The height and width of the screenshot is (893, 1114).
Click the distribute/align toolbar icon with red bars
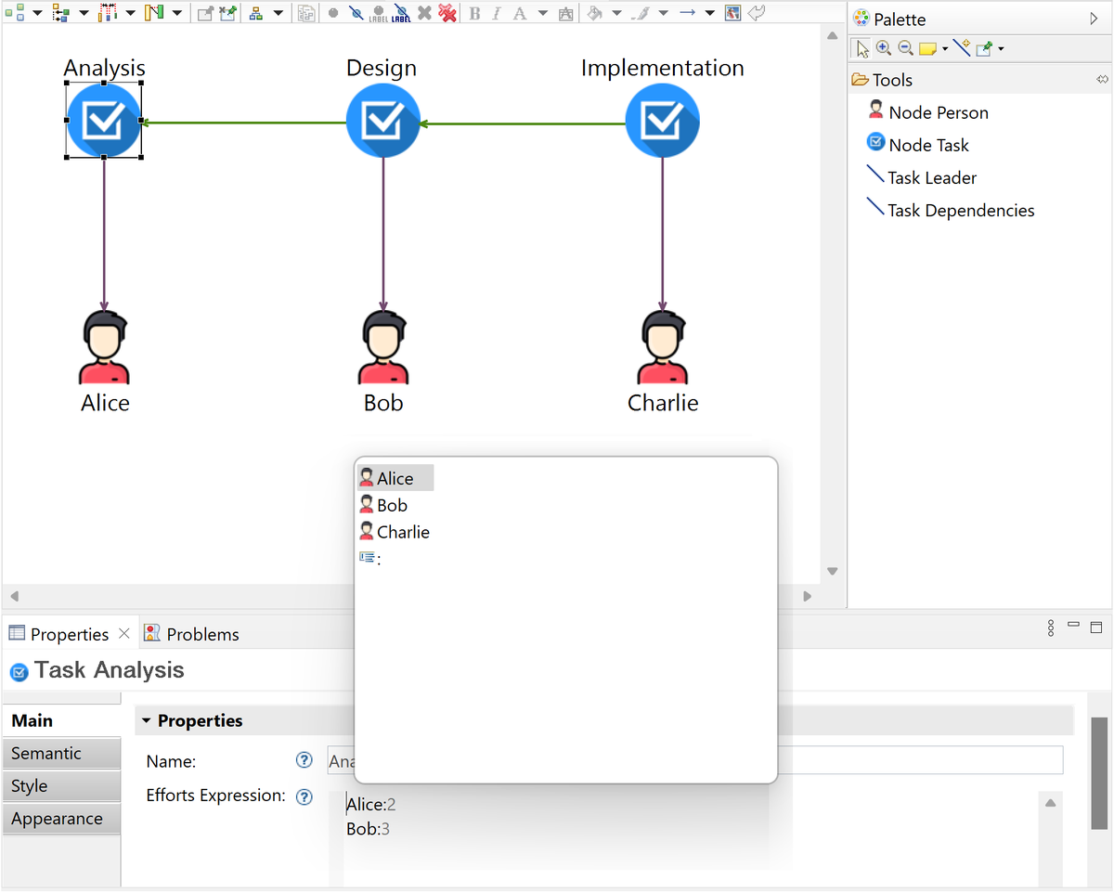(107, 13)
